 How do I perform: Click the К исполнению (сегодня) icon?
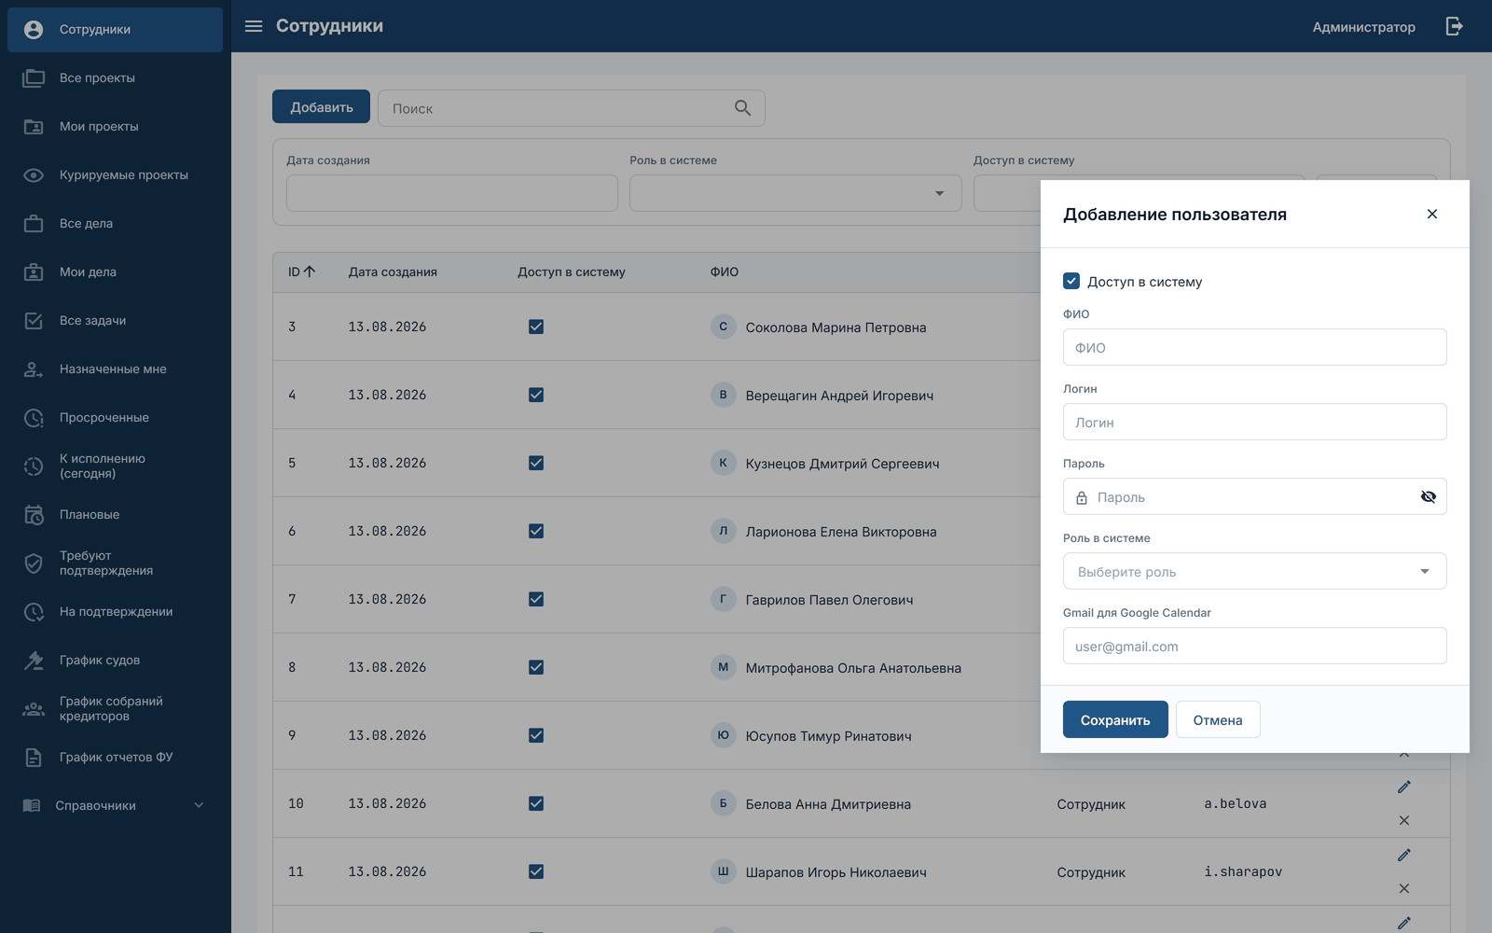pos(34,466)
